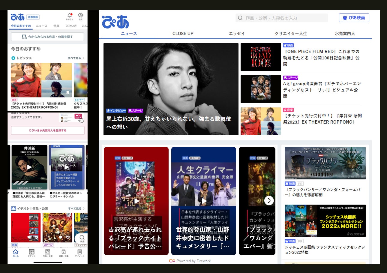387x273 pixels.
Task: Click the イチオシ！作品・公演 section icon
Action: (x=13, y=208)
